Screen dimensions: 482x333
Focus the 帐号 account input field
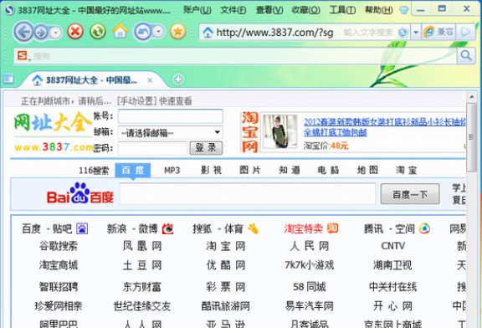click(x=171, y=116)
